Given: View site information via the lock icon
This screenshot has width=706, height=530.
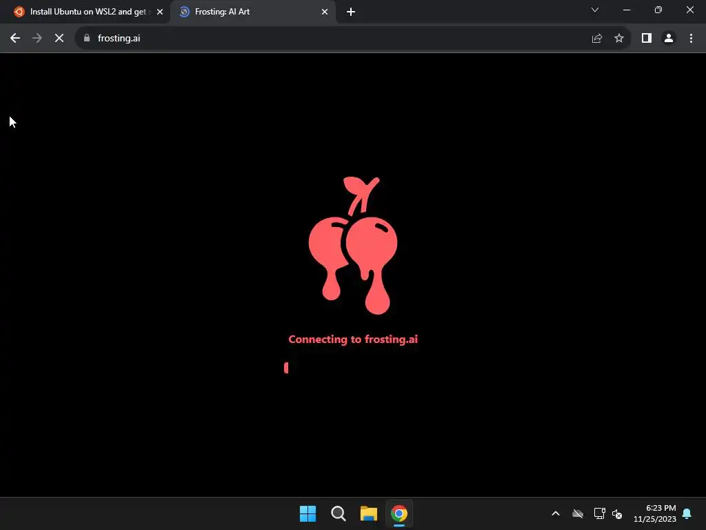Looking at the screenshot, I should tap(87, 39).
